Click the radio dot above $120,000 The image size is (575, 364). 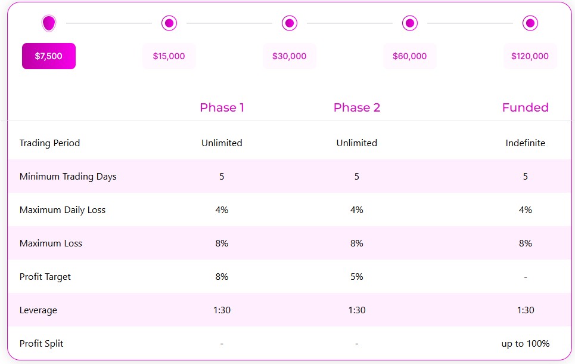[x=530, y=23]
